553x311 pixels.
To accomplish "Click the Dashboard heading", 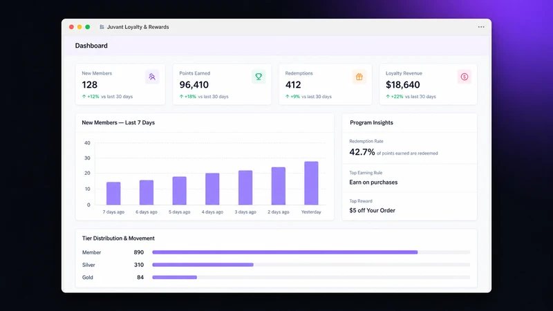I will click(x=91, y=46).
